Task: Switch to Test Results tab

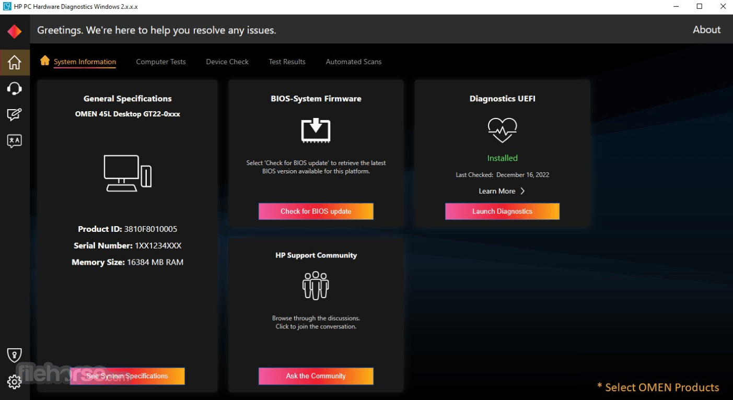Action: [x=287, y=62]
